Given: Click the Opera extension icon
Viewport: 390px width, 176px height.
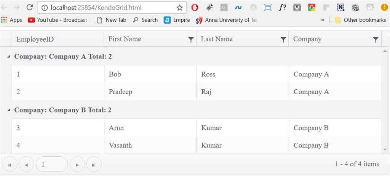Looking at the screenshot, I should pyautogui.click(x=195, y=8).
